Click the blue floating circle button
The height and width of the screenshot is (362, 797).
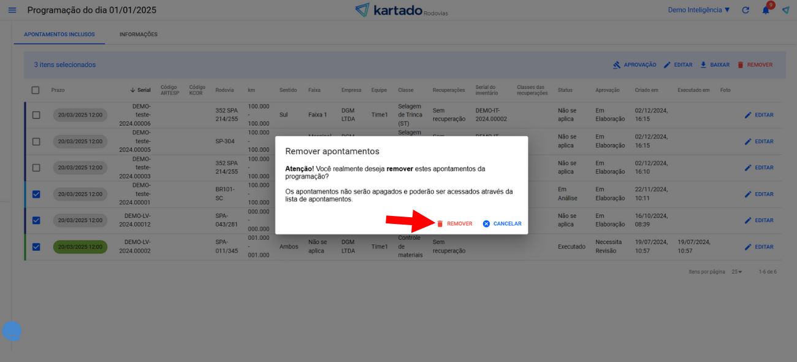[12, 331]
